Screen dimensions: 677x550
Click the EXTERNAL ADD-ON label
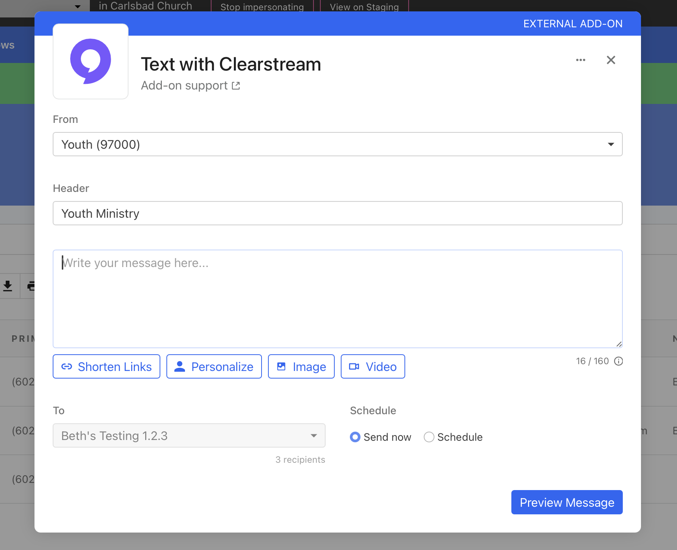573,24
